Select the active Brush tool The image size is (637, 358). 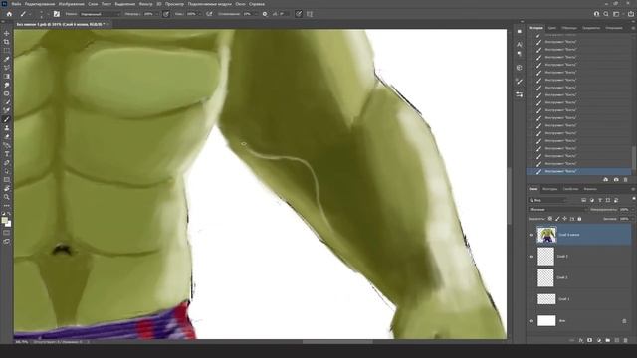[7, 119]
